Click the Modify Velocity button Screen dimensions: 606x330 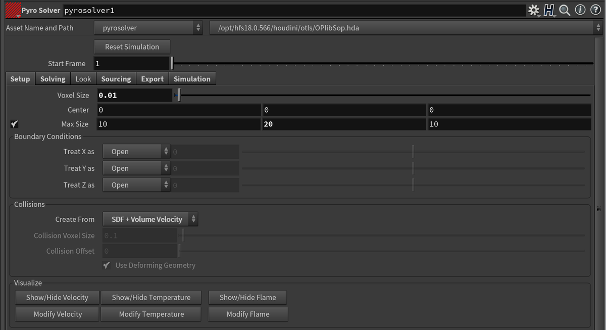[x=58, y=314]
